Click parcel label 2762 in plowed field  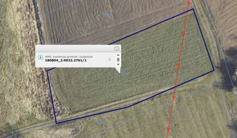coord(106,15)
